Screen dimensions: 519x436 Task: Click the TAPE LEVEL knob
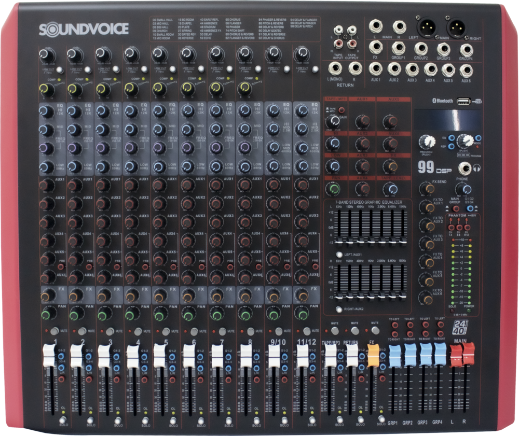click(x=390, y=189)
